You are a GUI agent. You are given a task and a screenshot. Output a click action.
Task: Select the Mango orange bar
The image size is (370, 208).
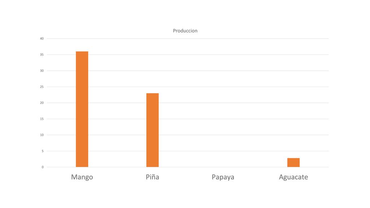(x=82, y=109)
